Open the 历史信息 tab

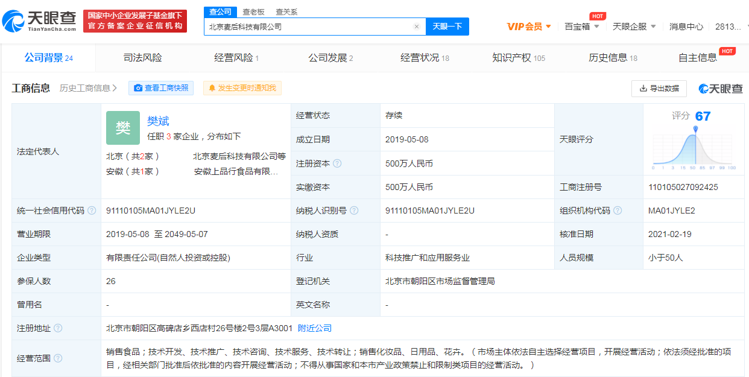click(x=613, y=58)
